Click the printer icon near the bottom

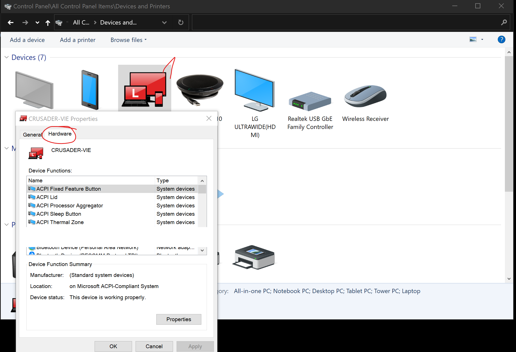click(x=254, y=257)
